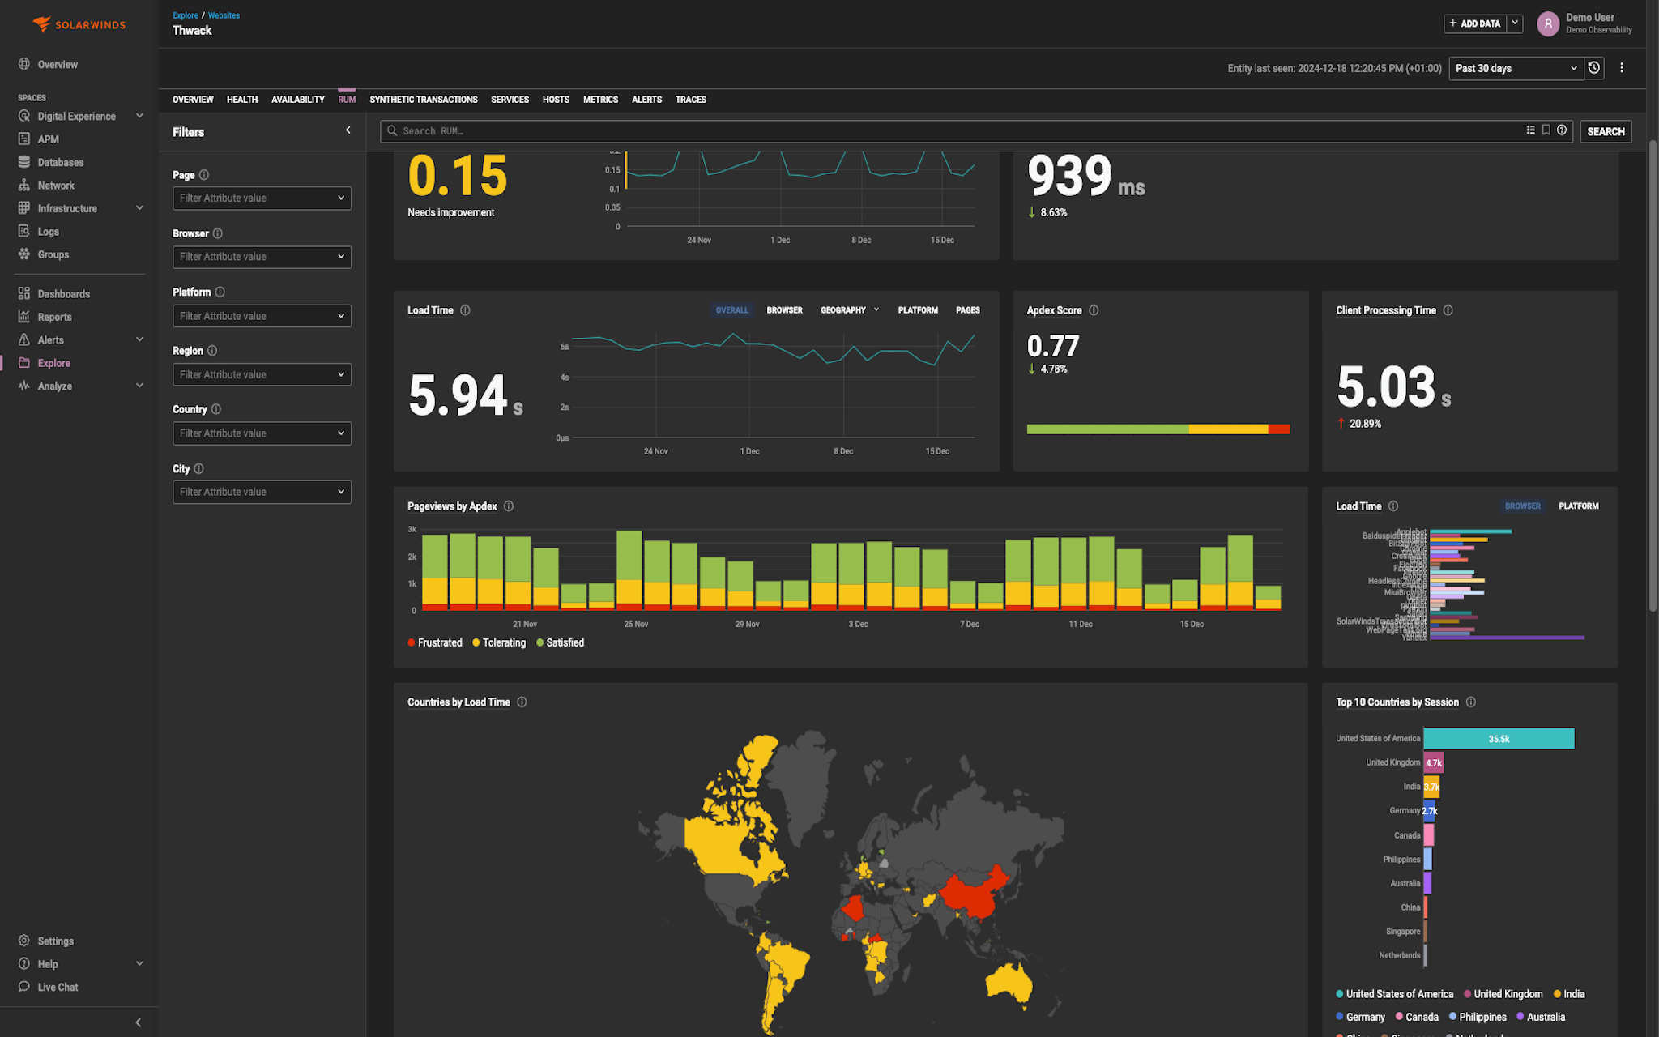Click the Websites breadcrumb link
1659x1037 pixels.
224,15
